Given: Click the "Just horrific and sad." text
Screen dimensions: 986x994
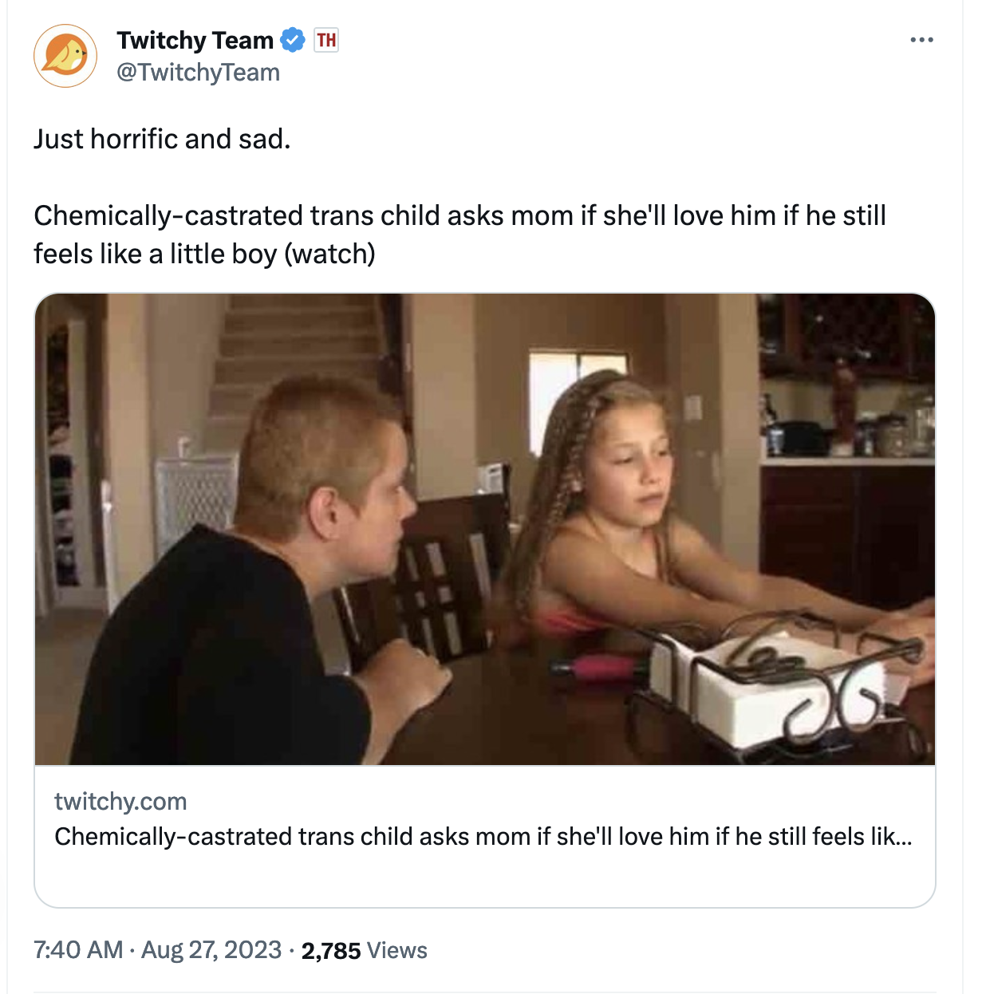Looking at the screenshot, I should (x=162, y=139).
